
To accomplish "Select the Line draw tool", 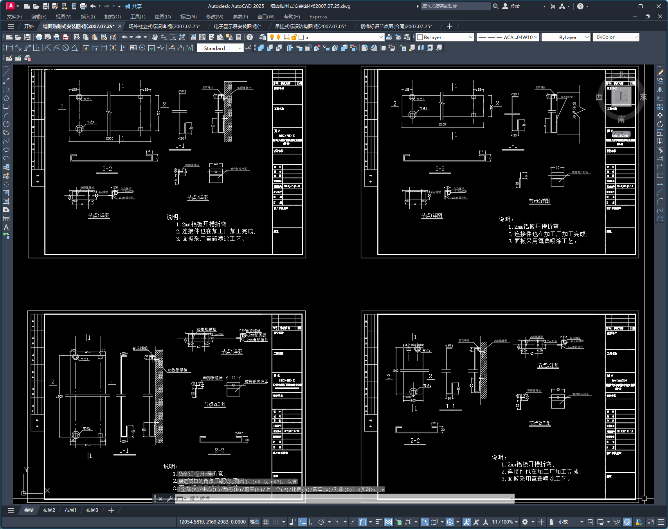I will tap(6, 72).
